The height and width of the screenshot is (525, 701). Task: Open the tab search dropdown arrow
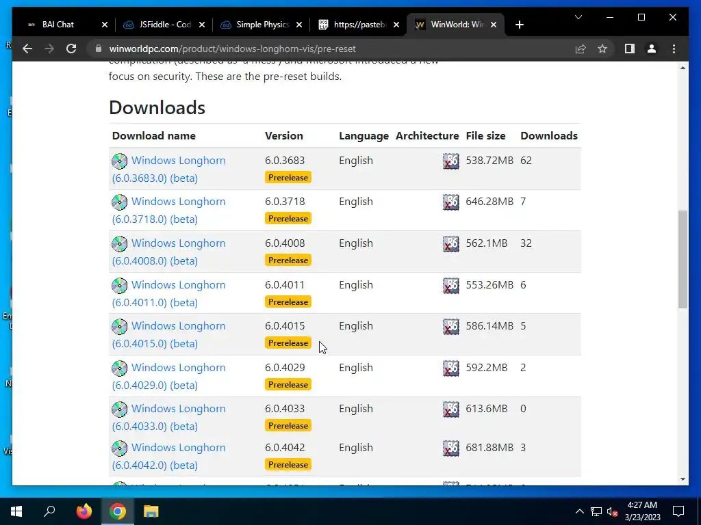tap(578, 17)
